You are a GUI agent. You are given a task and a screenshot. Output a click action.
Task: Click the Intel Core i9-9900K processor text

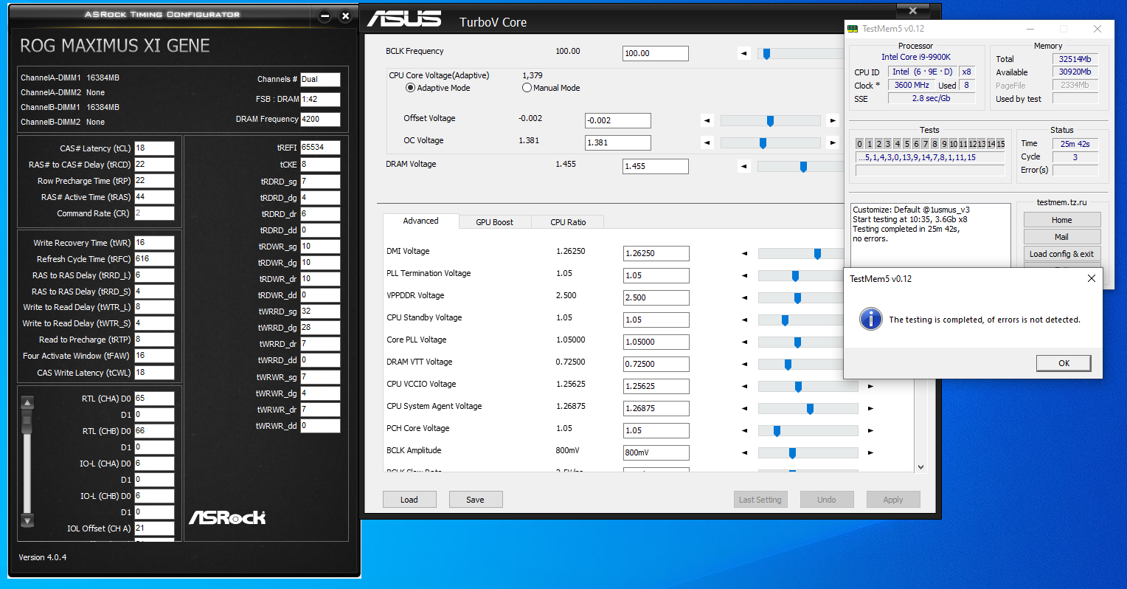click(x=916, y=57)
